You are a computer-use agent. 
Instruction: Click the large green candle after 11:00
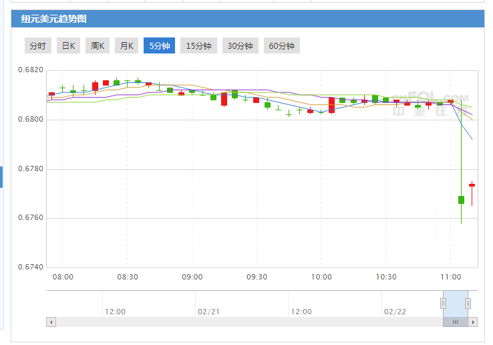click(461, 199)
